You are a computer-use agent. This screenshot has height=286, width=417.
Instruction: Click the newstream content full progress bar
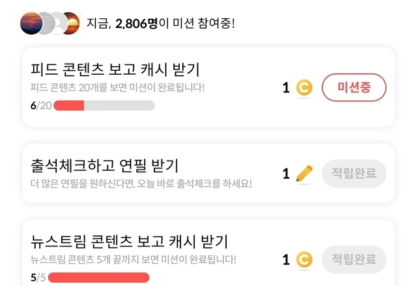[x=99, y=278]
